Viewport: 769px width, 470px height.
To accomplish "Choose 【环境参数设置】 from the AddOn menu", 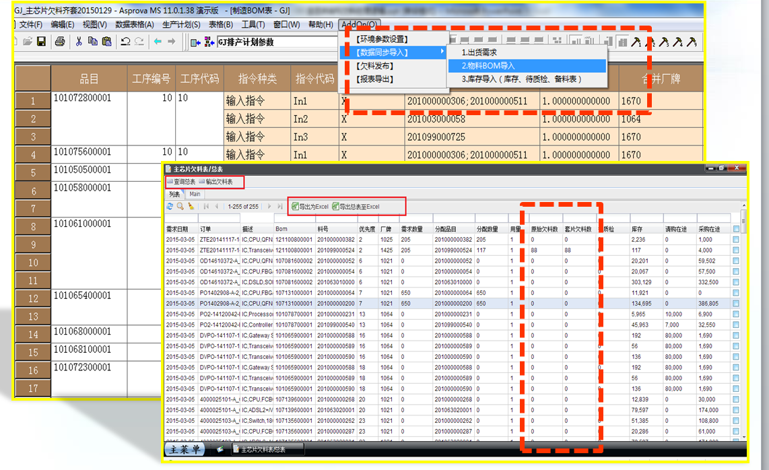I will pos(395,39).
